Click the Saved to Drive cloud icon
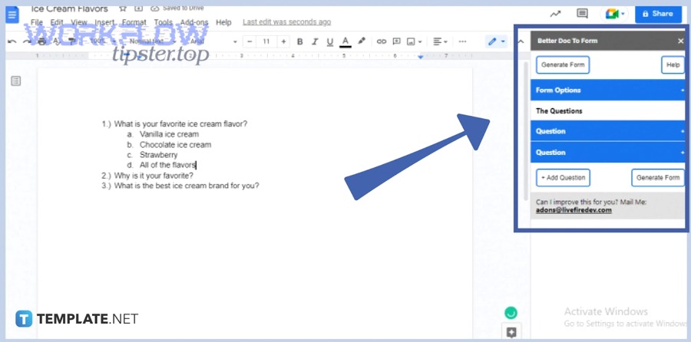This screenshot has width=691, height=342. (154, 8)
